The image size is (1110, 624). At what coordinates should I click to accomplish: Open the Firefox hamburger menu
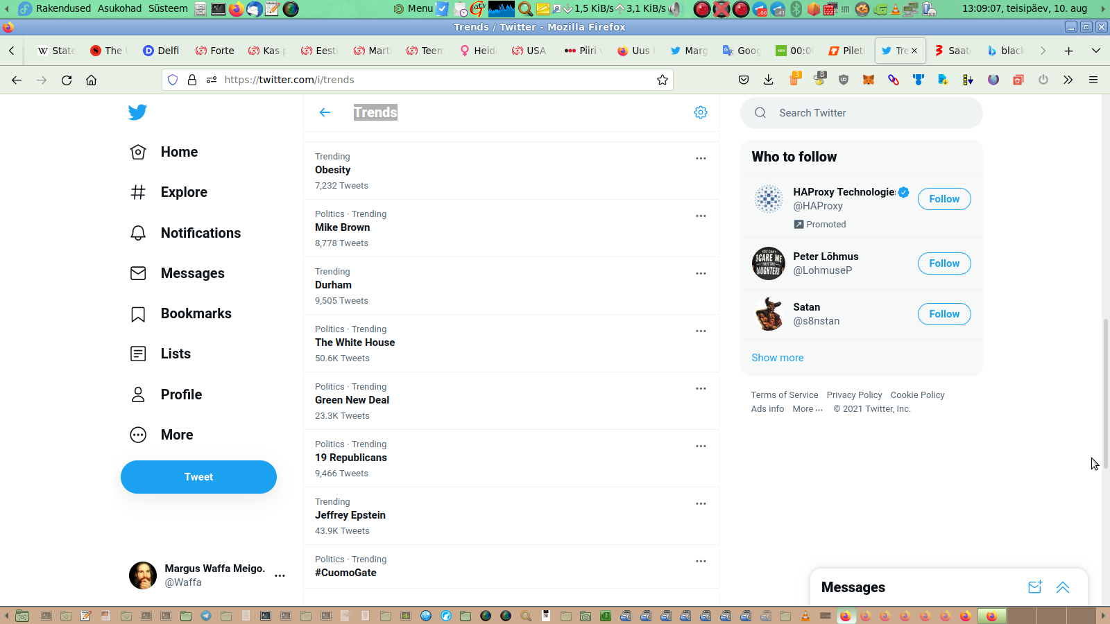pos(1093,80)
